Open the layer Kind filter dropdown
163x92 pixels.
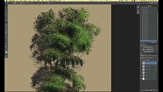pos(144,56)
